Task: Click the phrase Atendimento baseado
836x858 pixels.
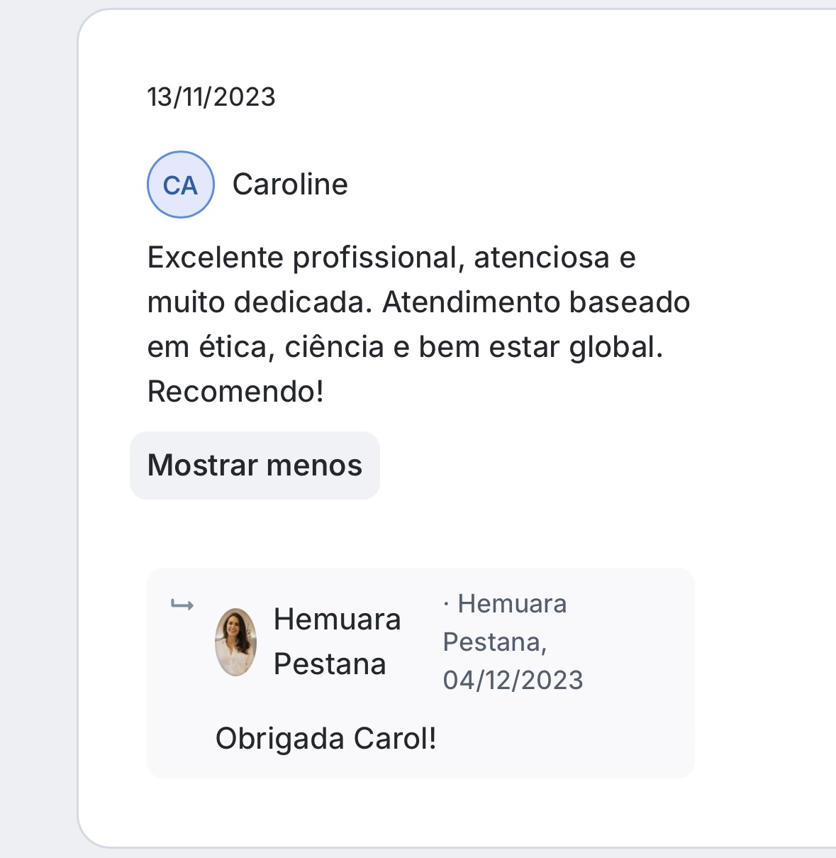Action: 536,302
